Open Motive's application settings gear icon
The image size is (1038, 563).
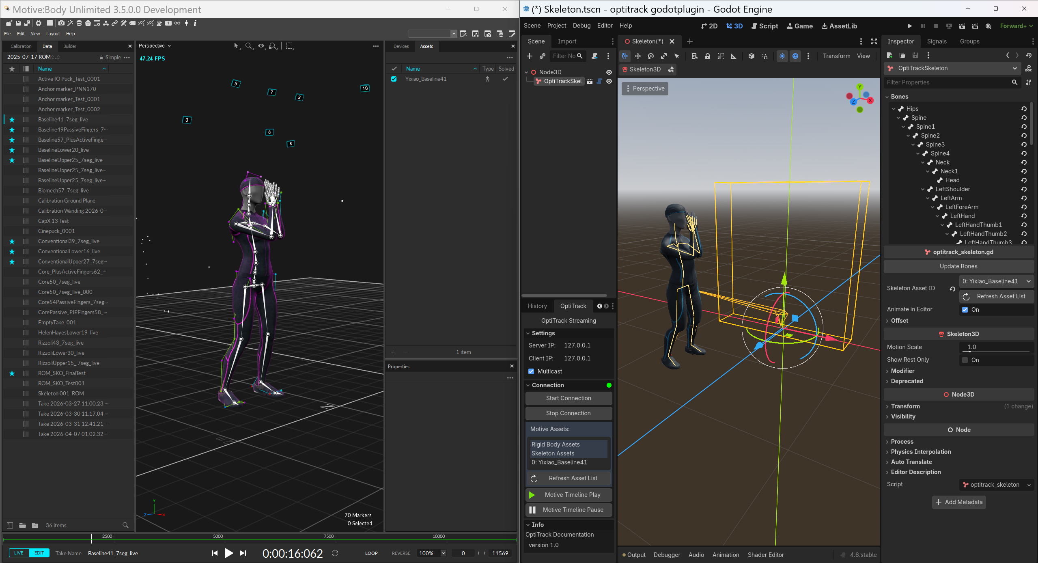click(39, 23)
